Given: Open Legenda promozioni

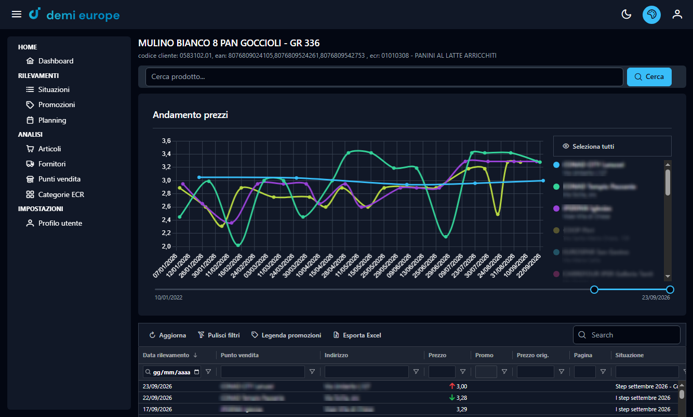Looking at the screenshot, I should coord(286,335).
